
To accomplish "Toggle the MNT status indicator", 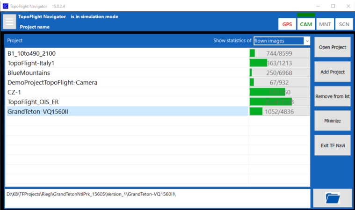I will [x=325, y=24].
